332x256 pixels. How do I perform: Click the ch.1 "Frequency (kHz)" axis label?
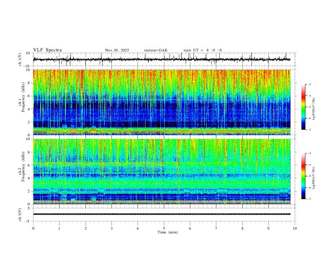coord(23,97)
